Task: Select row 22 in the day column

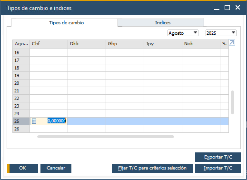Action: (x=21, y=99)
